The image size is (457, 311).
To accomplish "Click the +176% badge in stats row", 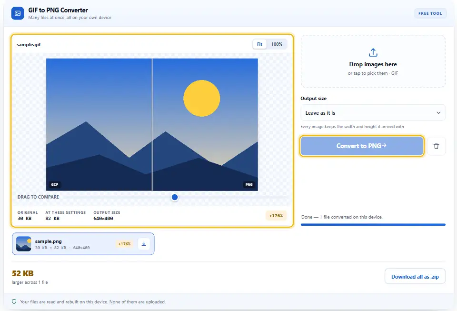I will [x=276, y=216].
